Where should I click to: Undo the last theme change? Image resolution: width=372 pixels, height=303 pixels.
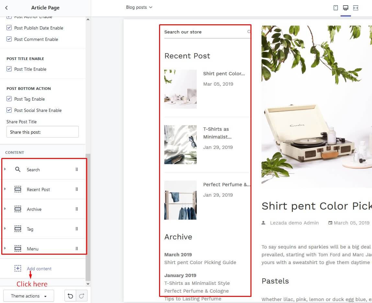click(70, 296)
